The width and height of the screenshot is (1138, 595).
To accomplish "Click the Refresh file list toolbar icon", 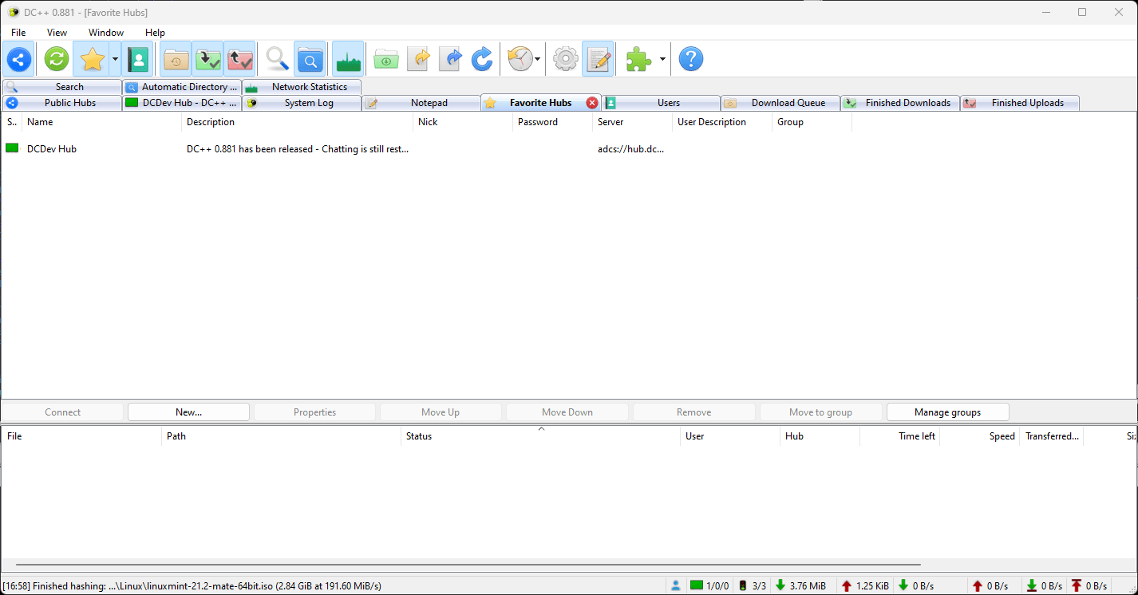I will pyautogui.click(x=482, y=59).
